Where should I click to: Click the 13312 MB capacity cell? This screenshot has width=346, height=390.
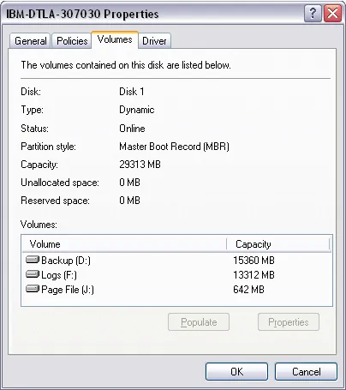pyautogui.click(x=254, y=275)
